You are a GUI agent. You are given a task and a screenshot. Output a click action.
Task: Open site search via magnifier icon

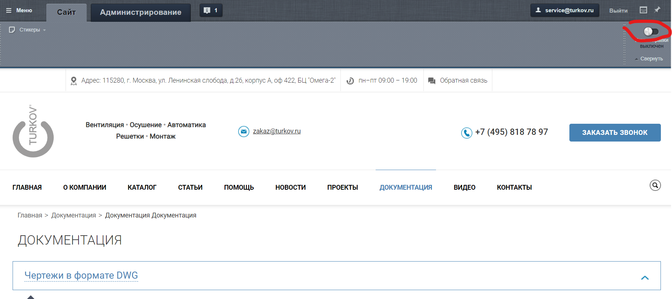click(655, 185)
